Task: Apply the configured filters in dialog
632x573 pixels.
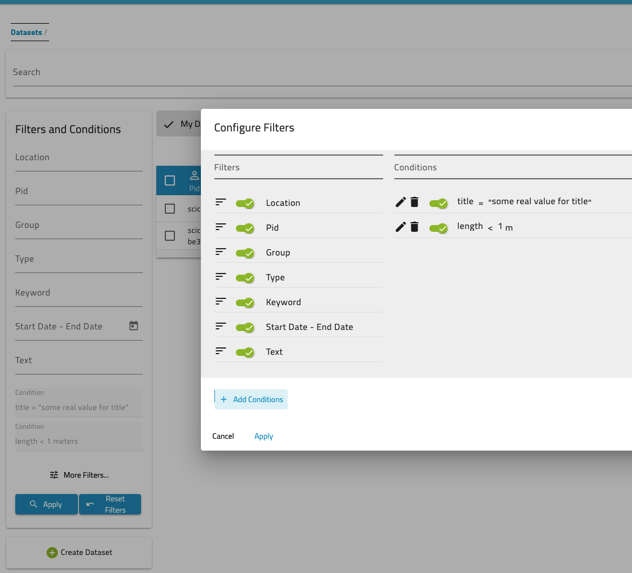Action: [x=264, y=436]
